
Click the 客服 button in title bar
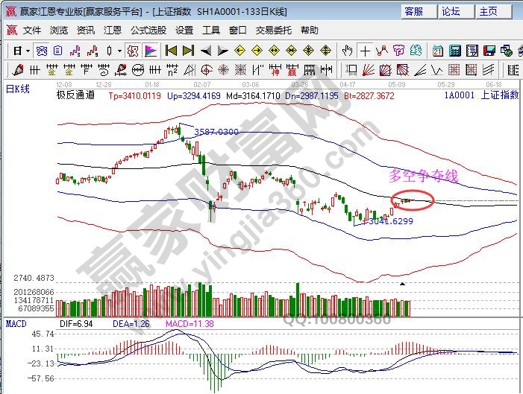(414, 11)
